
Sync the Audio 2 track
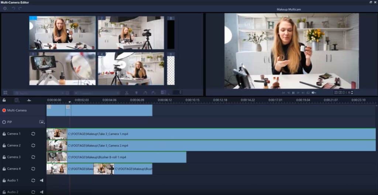(x=33, y=192)
